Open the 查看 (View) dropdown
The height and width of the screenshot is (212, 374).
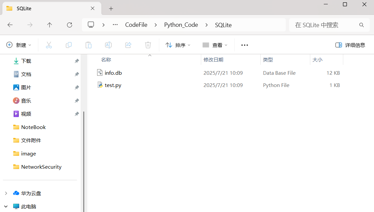[x=215, y=45]
